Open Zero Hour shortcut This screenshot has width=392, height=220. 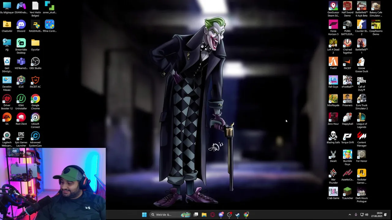tap(333, 119)
